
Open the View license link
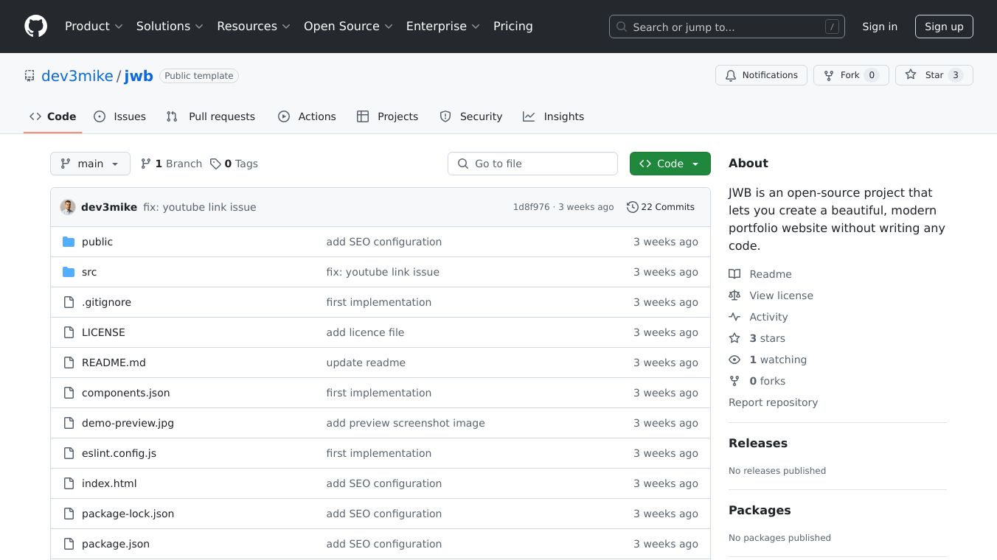[781, 295]
